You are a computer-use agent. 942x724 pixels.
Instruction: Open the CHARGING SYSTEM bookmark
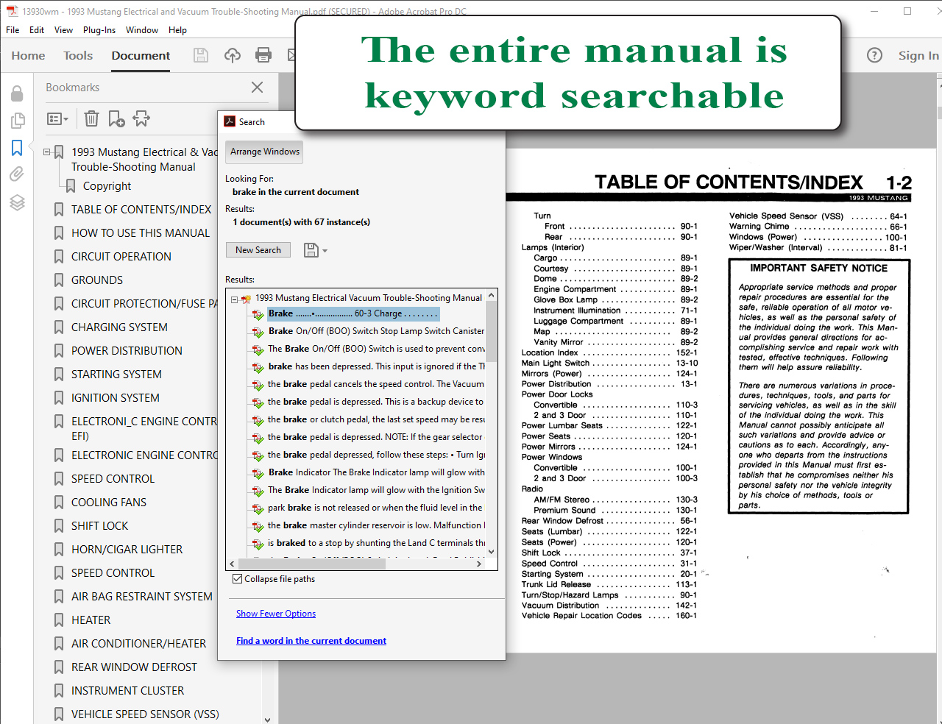click(119, 327)
